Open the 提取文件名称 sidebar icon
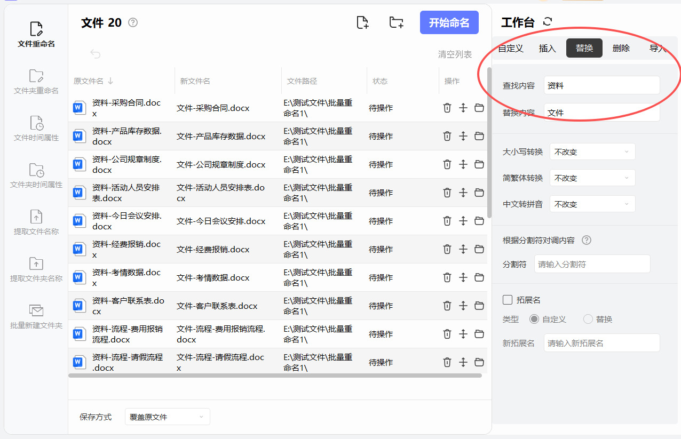 click(36, 217)
